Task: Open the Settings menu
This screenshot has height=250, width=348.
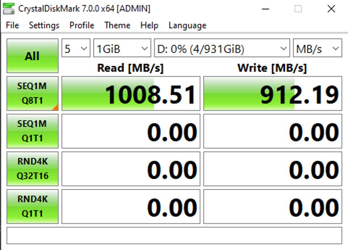Action: (x=44, y=25)
